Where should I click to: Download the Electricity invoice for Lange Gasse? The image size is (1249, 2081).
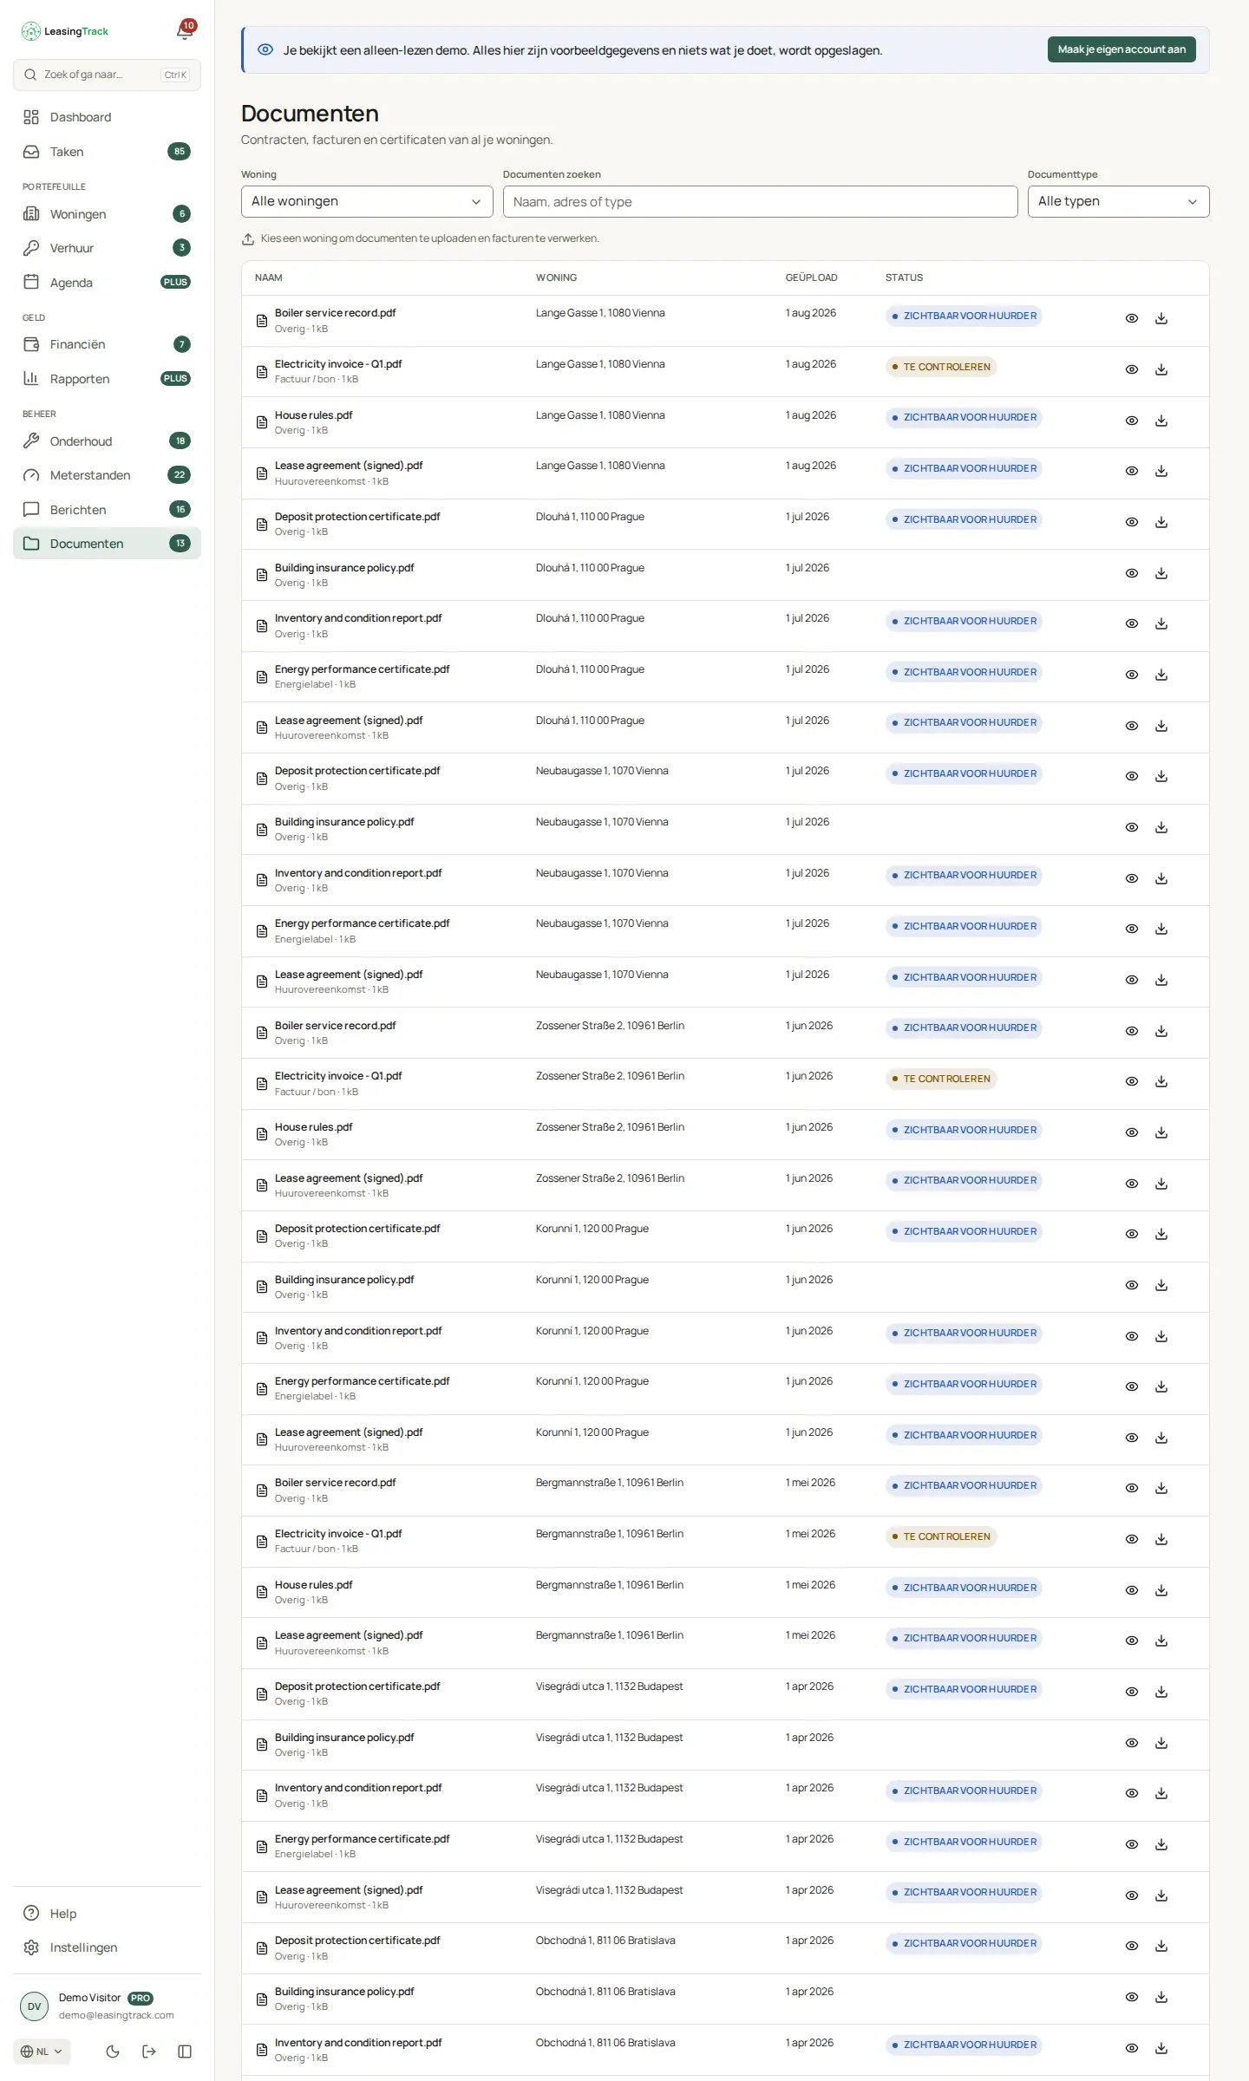[x=1161, y=369]
